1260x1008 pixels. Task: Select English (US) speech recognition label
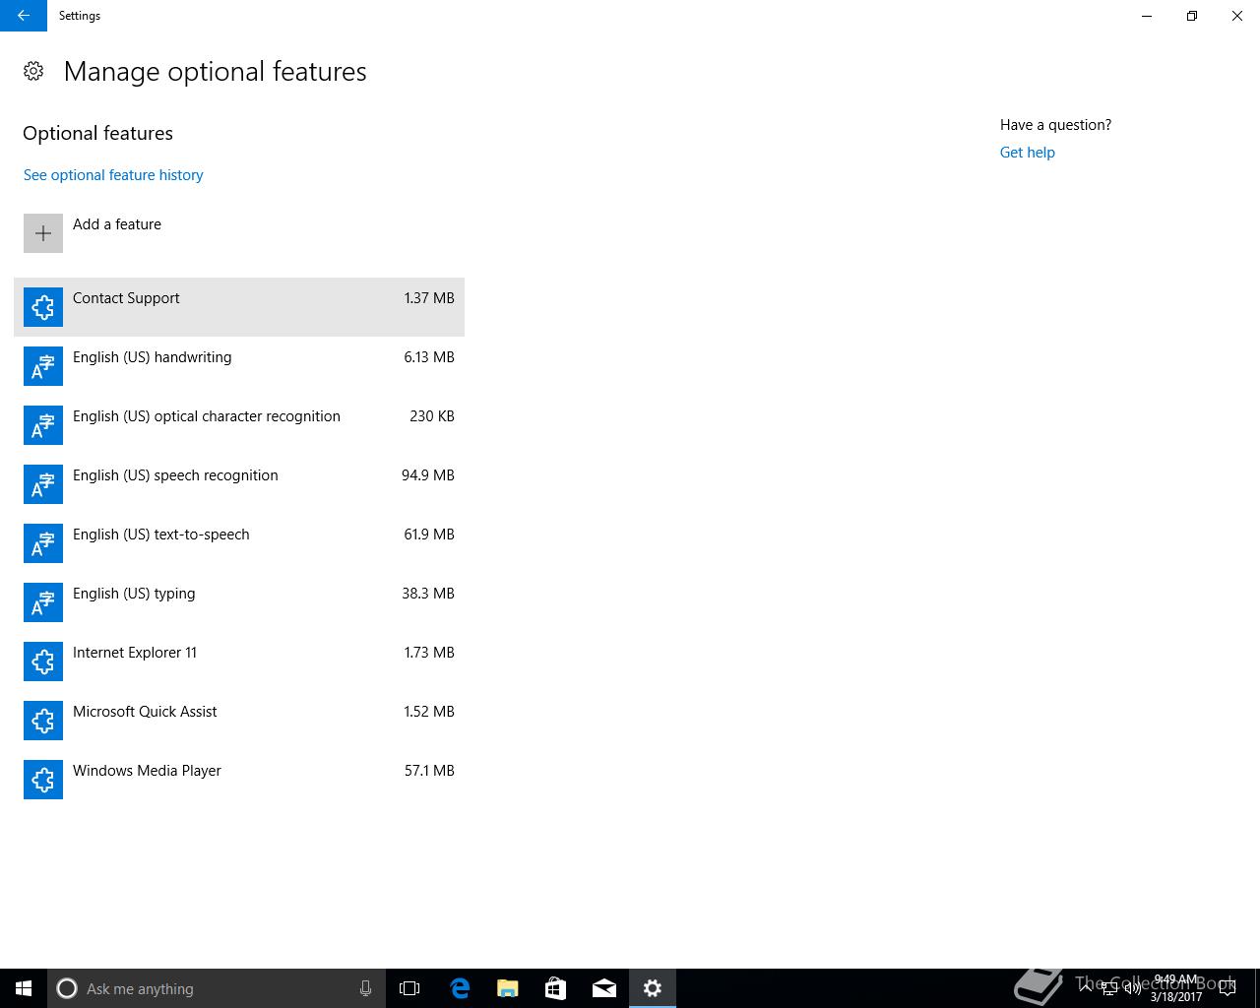coord(175,475)
